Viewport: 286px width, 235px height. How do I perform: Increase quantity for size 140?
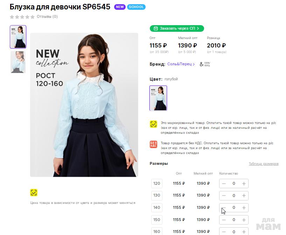[244, 207]
